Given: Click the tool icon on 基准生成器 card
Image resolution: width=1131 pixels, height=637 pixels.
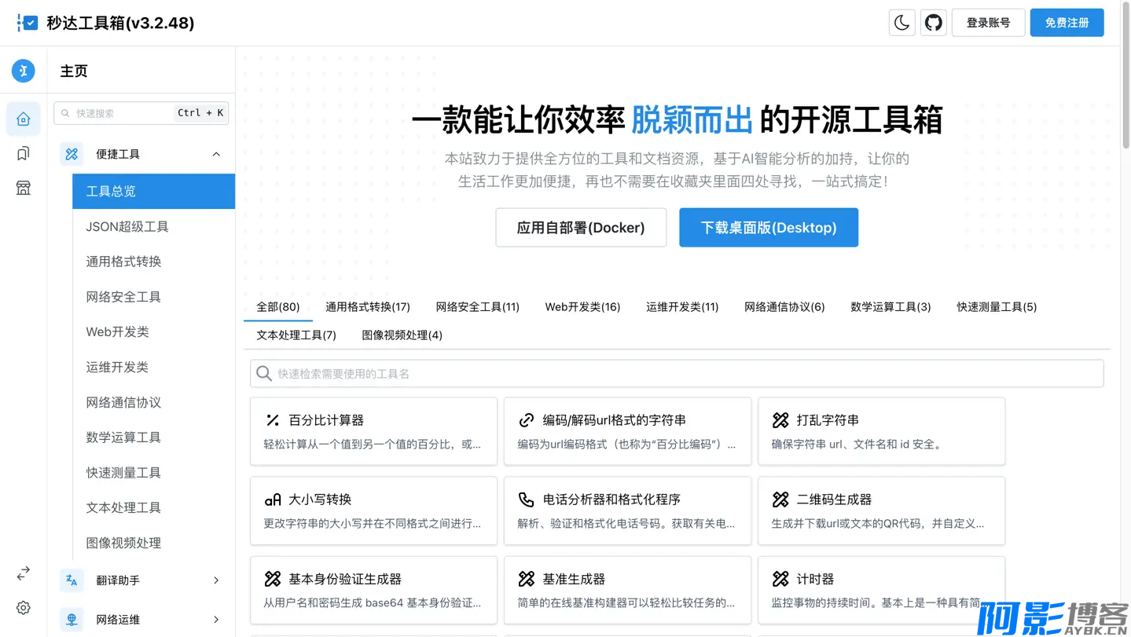Looking at the screenshot, I should tap(527, 579).
